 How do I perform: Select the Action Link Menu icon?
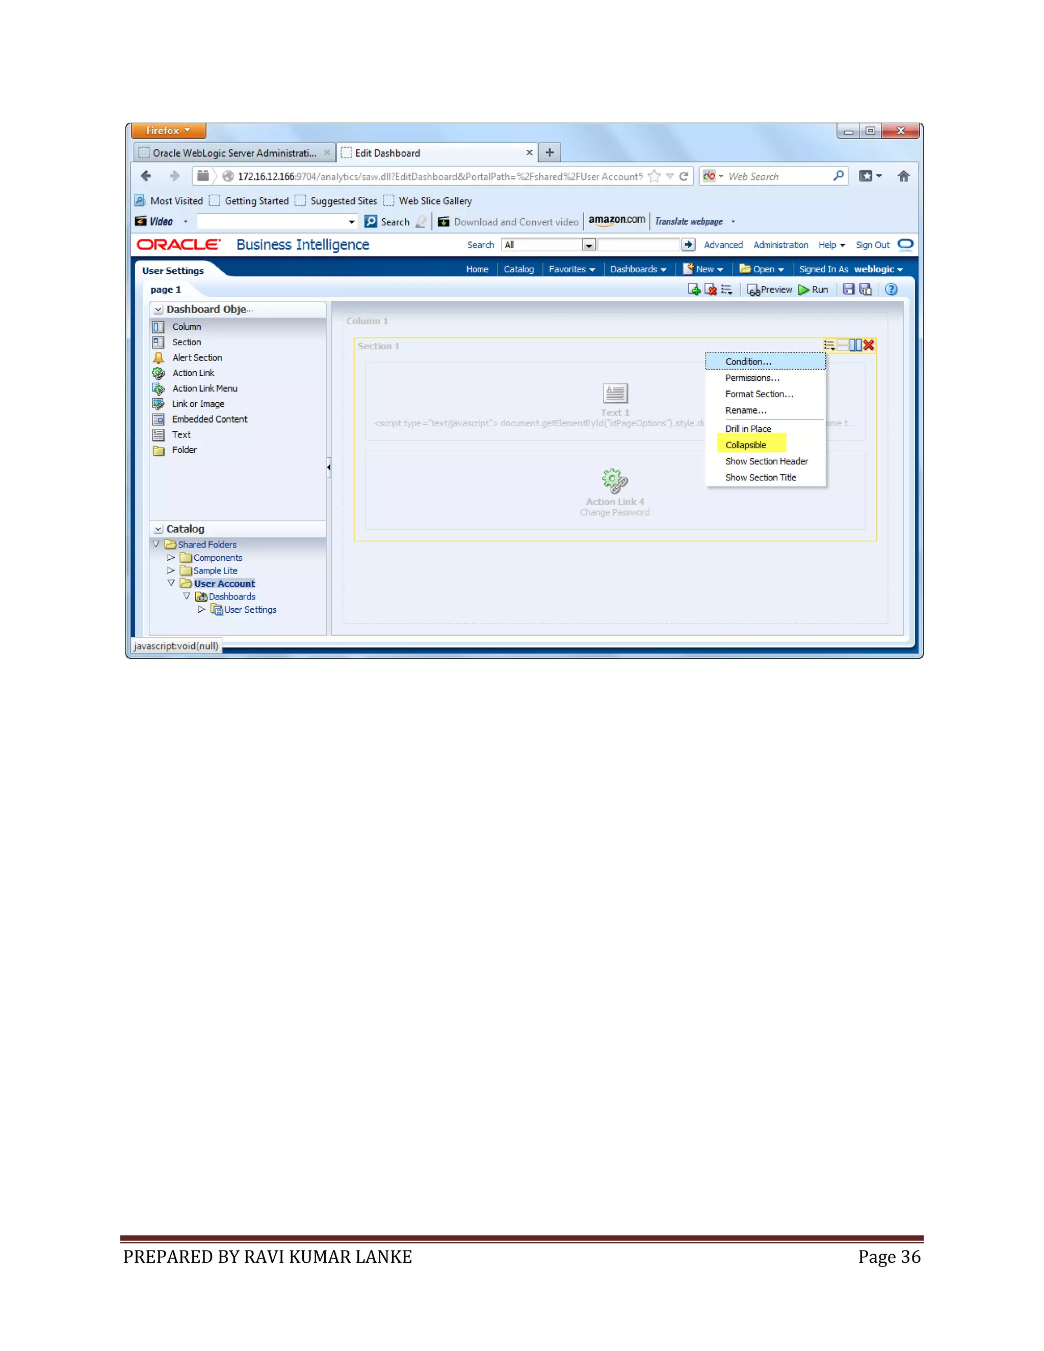click(x=159, y=388)
